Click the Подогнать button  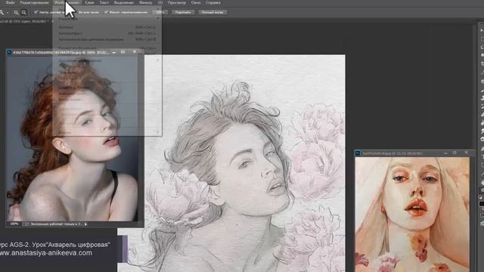[x=183, y=12]
